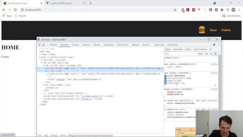The height and width of the screenshot is (137, 243).
Task: Expand the selected logo-url anchor node
Action: (x=46, y=68)
